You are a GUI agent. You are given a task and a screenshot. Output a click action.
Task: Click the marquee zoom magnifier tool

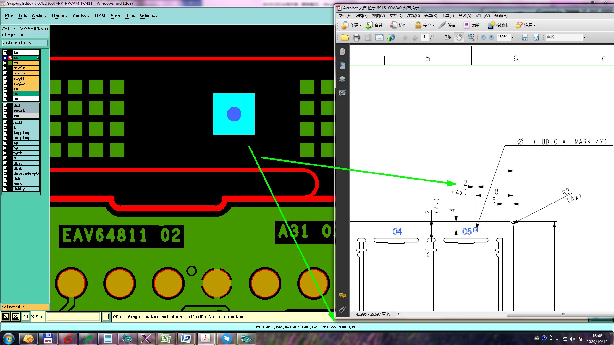tap(471, 37)
